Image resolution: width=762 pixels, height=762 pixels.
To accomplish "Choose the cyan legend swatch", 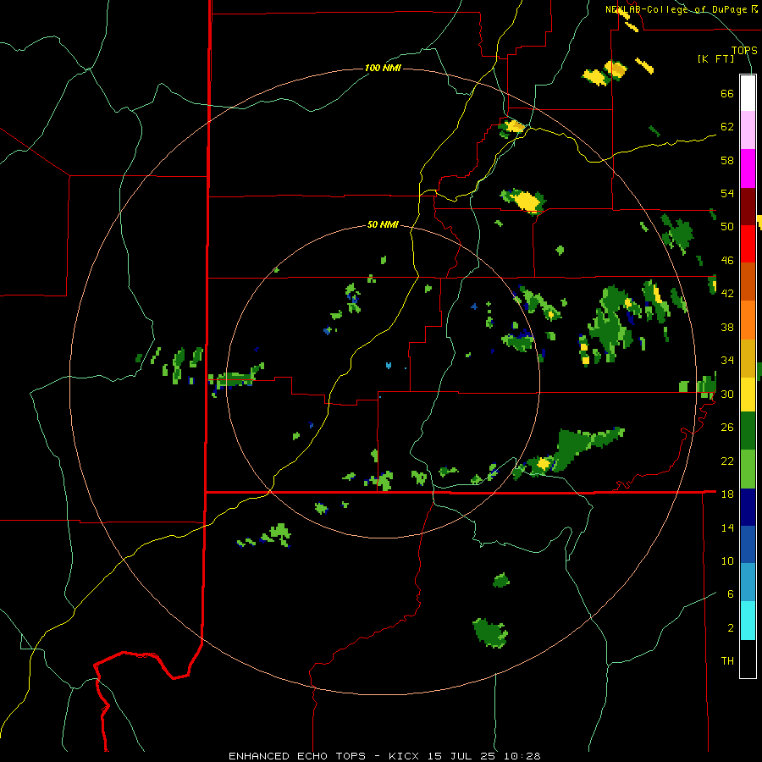I will click(748, 621).
